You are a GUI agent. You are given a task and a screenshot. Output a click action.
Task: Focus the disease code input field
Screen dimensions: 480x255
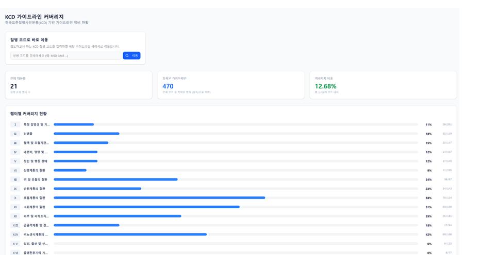pos(66,56)
